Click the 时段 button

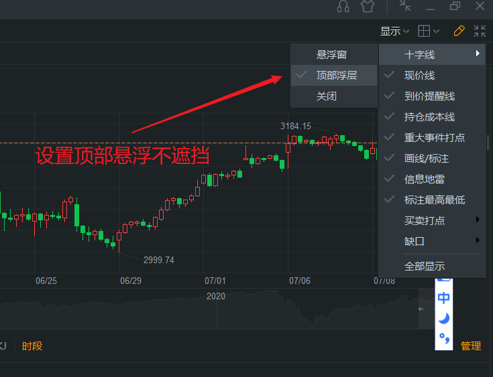[32, 346]
